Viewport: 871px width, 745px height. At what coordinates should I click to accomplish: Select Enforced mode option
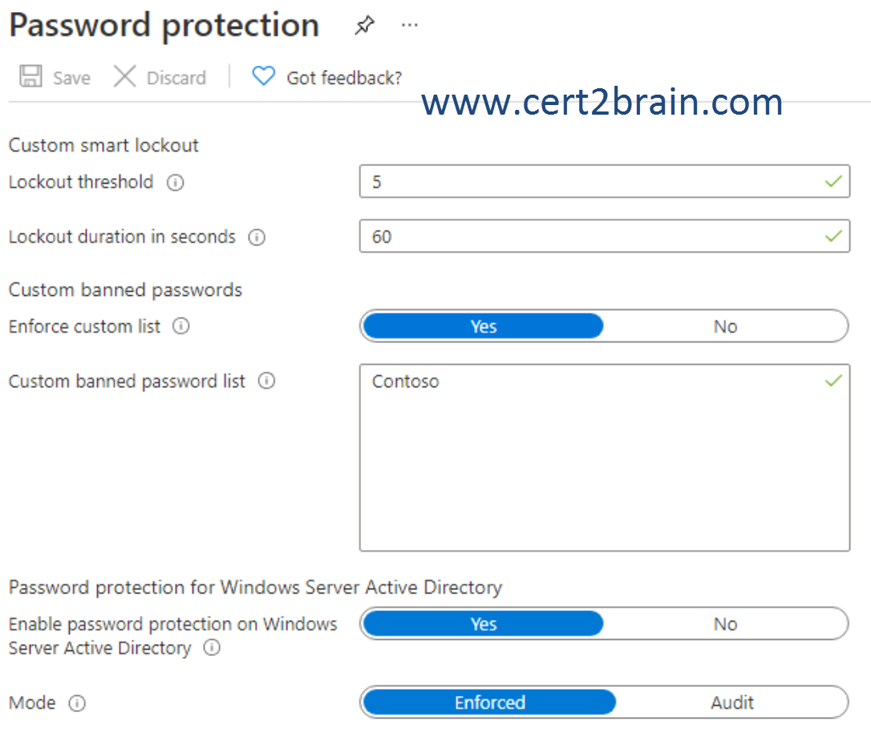coord(489,702)
